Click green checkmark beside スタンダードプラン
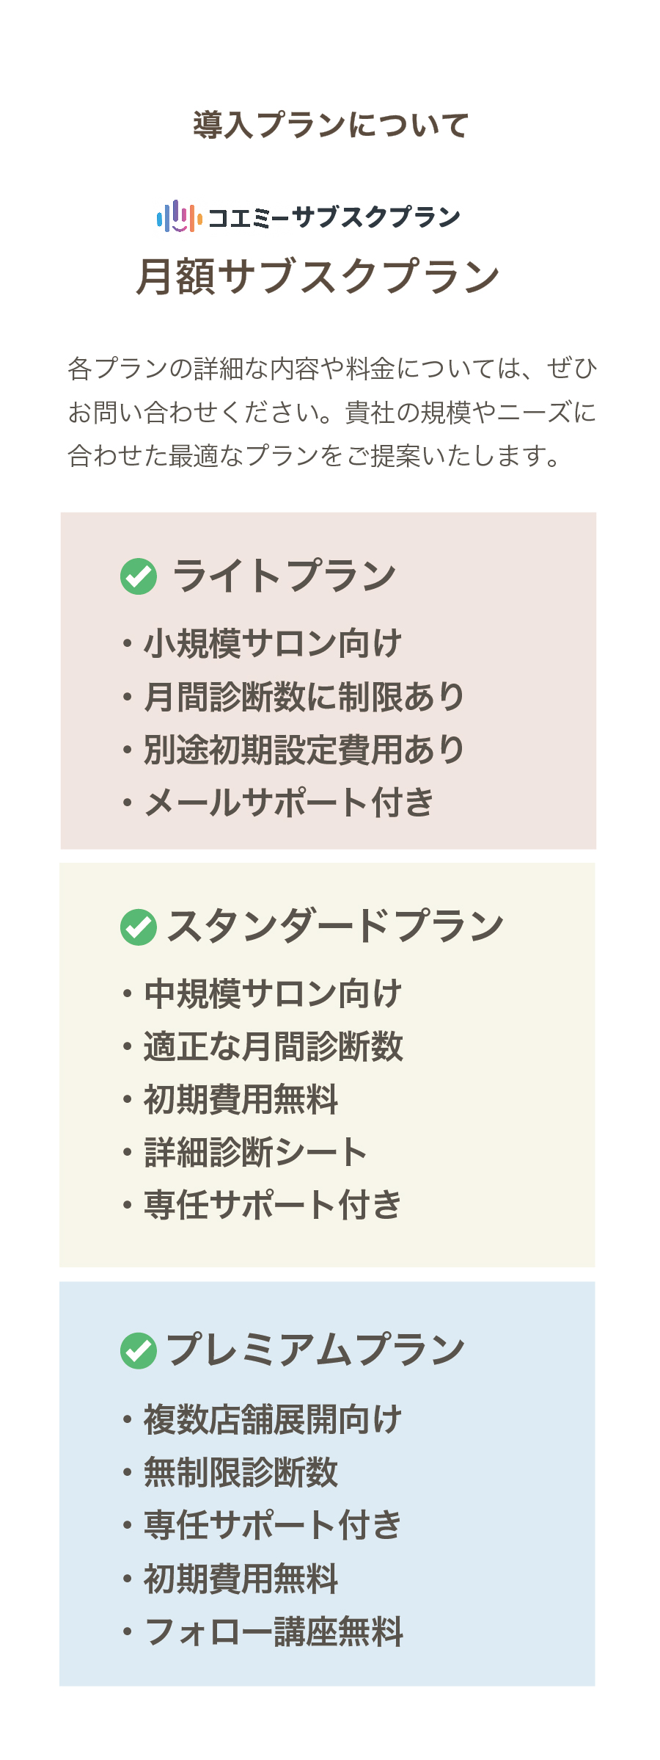This screenshot has height=1760, width=660. point(139,927)
